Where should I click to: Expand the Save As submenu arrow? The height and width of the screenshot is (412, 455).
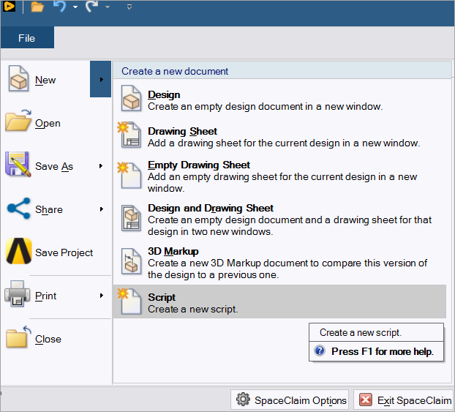click(101, 166)
